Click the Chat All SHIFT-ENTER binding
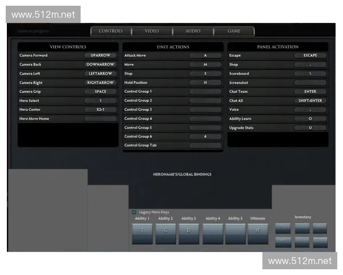The height and width of the screenshot is (275, 343). point(310,101)
